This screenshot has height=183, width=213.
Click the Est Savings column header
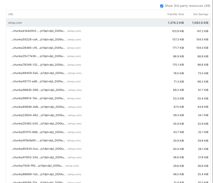[x=201, y=14]
